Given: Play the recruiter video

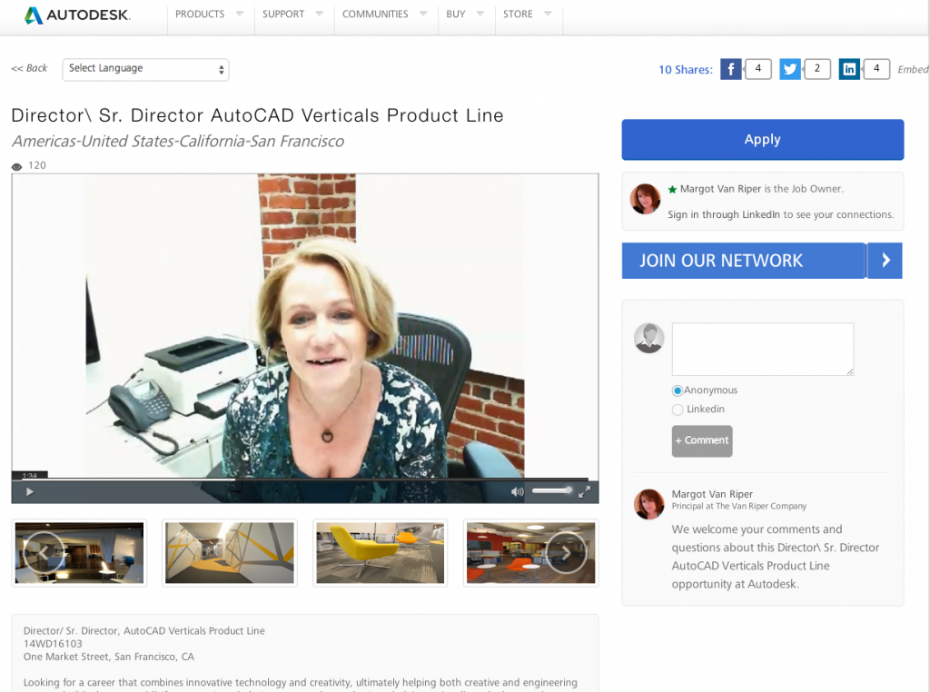Looking at the screenshot, I should coord(30,490).
